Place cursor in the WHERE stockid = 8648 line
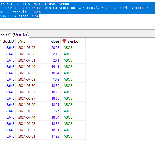 [20, 12]
